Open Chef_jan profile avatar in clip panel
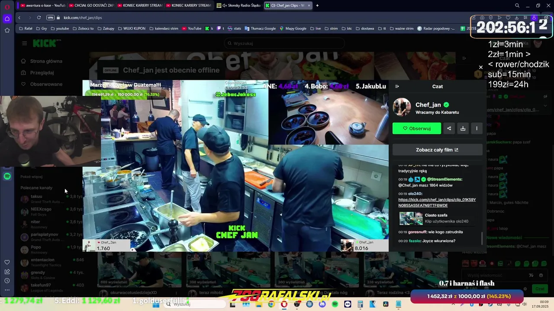This screenshot has height=311, width=554. click(x=402, y=108)
